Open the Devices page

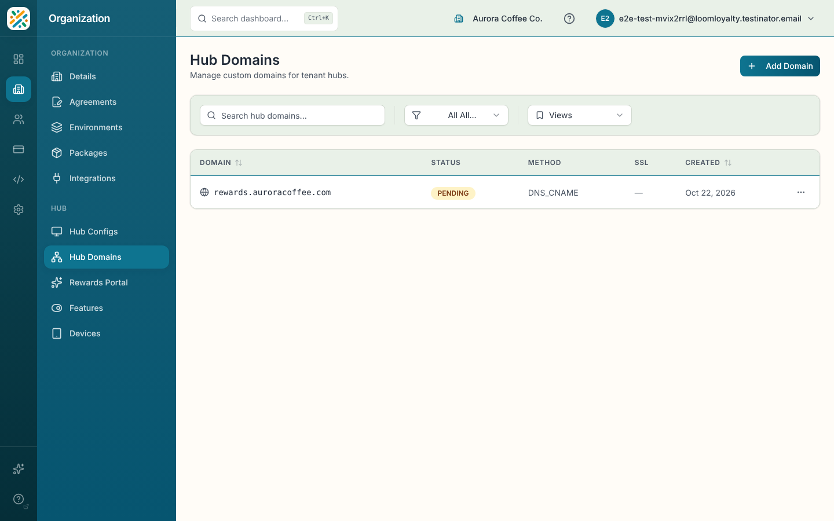coord(107,333)
